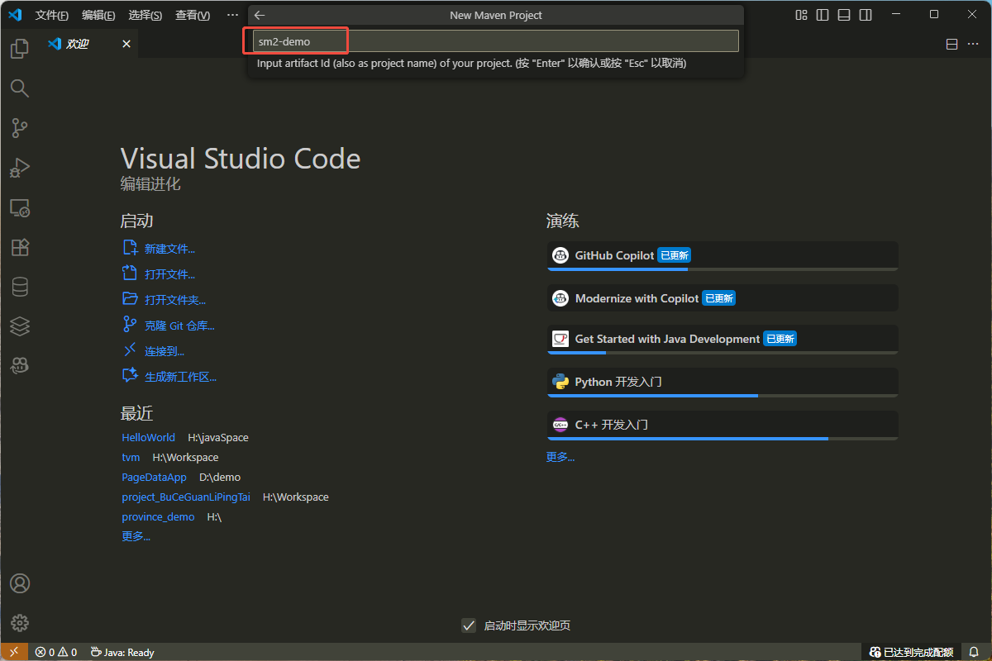Screen dimensions: 992x661
Task: Open the 选择 menu
Action: tap(145, 15)
